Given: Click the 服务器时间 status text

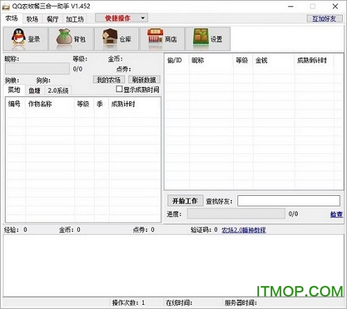Looking at the screenshot, I should [x=241, y=303].
